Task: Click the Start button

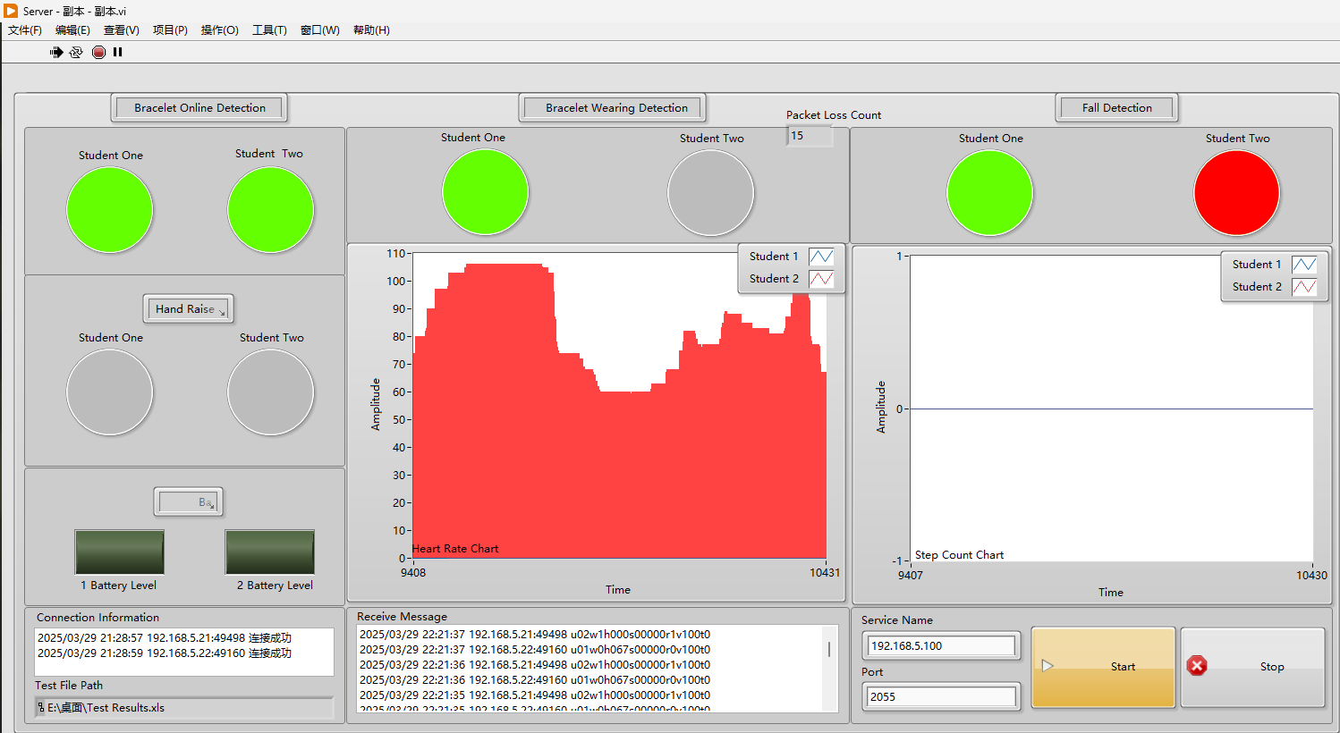Action: click(1103, 667)
